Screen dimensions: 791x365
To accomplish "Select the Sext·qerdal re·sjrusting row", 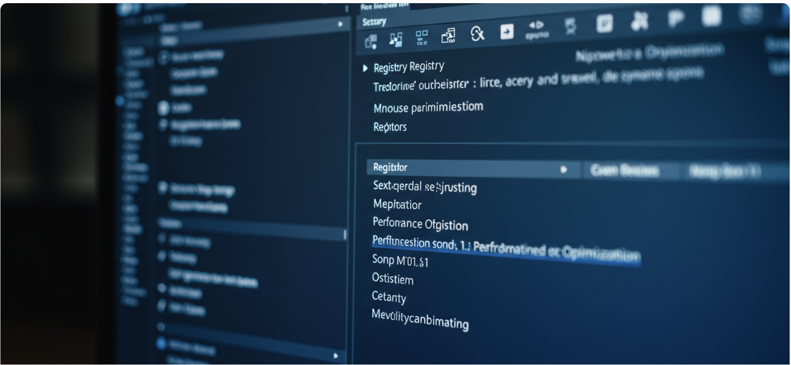I will (425, 187).
